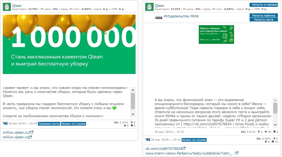Image resolution: width=282 pixels, height=157 pixels.
Task: Click the external link icon after mann-ivanov-ferber.ru link
Action: coord(237,153)
